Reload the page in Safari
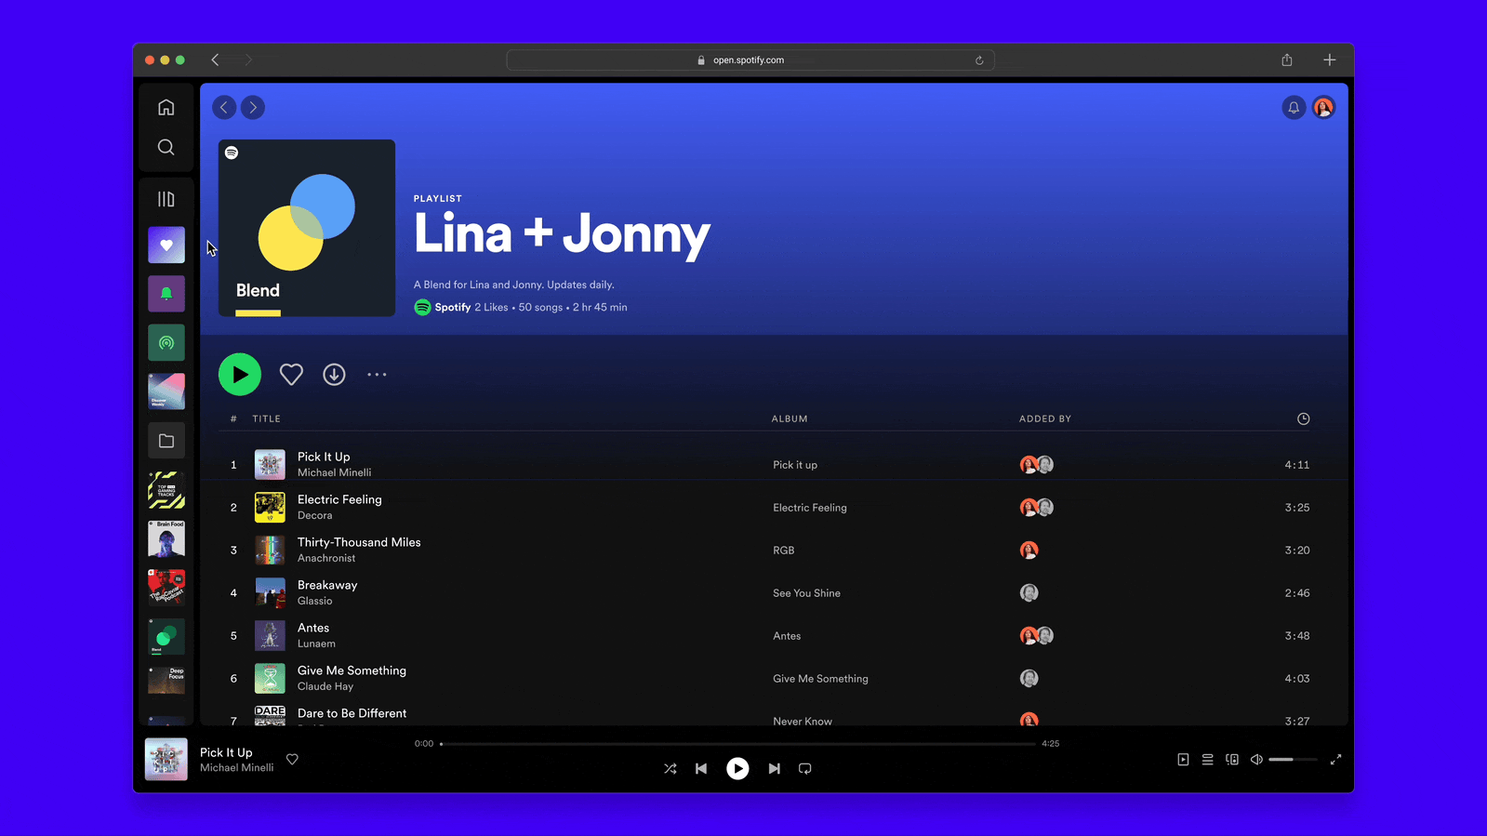Screen dimensions: 1487x836 [979, 60]
